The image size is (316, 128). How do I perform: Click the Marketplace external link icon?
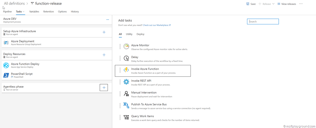tap(170, 25)
